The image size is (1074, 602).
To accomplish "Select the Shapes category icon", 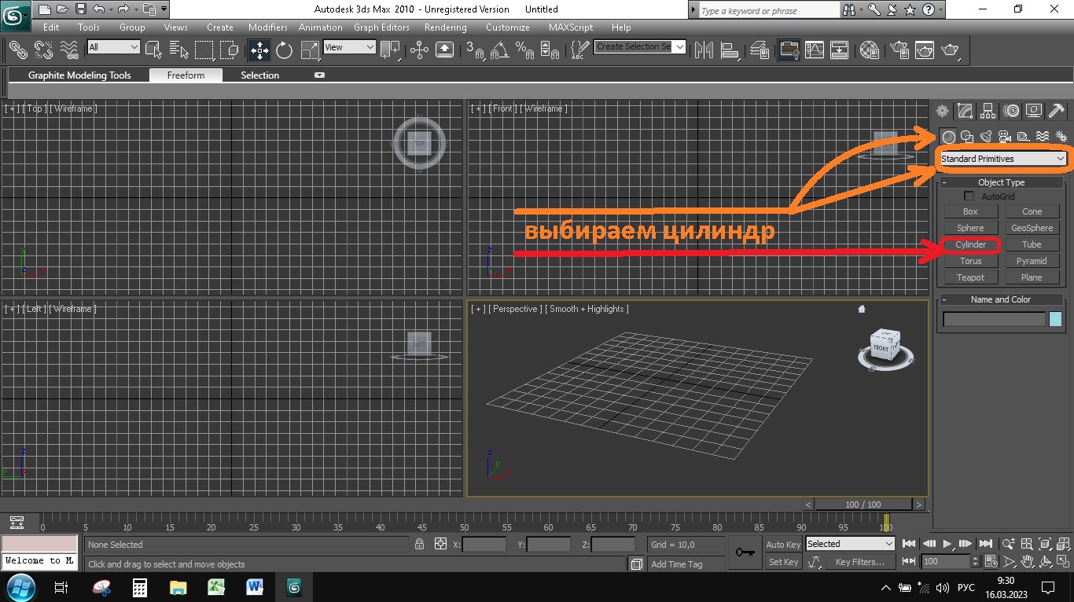I will pos(967,137).
